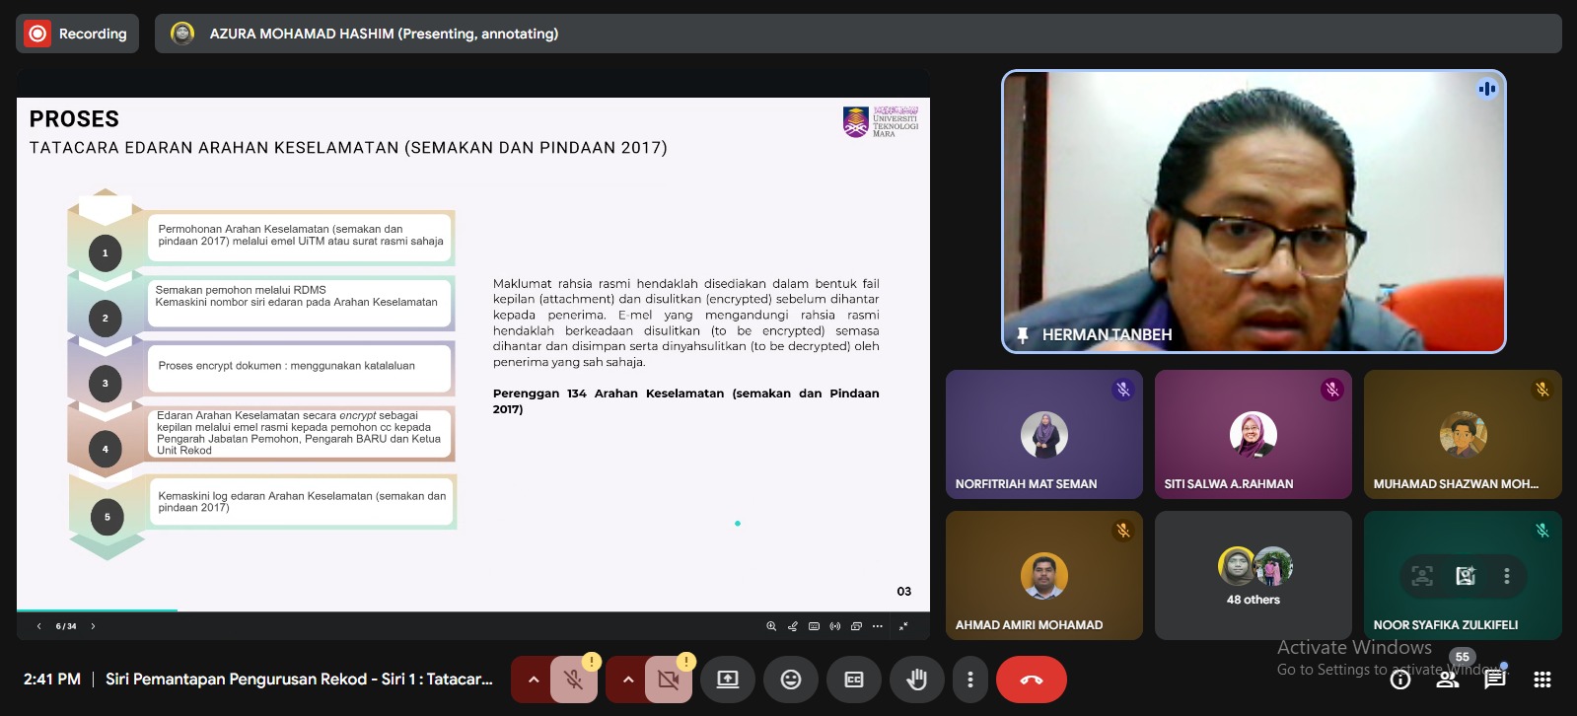Viewport: 1577px width, 716px height.
Task: Click the red Leave call button
Action: 1031,680
